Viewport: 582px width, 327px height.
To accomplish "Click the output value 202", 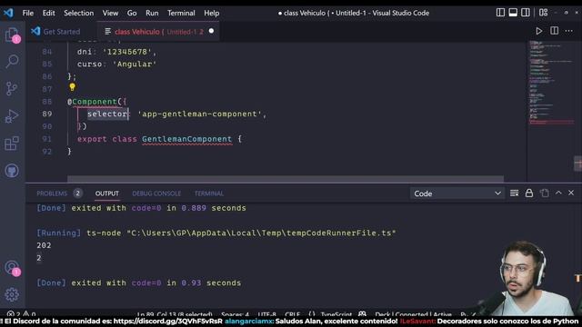I will click(x=44, y=245).
